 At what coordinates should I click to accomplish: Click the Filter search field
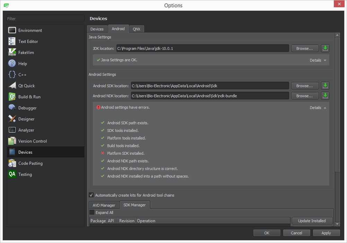(45, 19)
